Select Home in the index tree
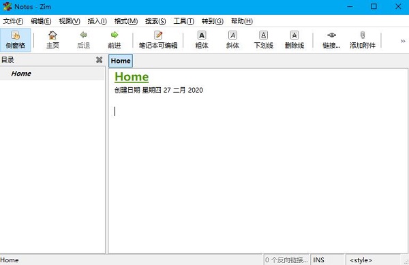This screenshot has width=409, height=265. coord(52,74)
